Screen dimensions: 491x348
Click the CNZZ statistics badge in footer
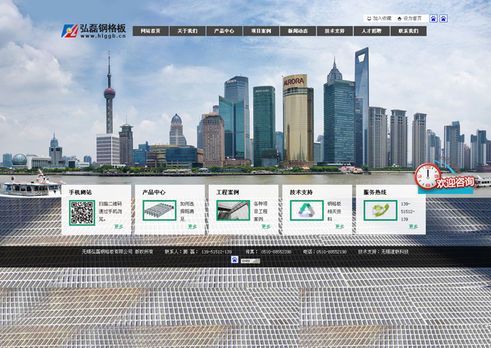(250, 260)
